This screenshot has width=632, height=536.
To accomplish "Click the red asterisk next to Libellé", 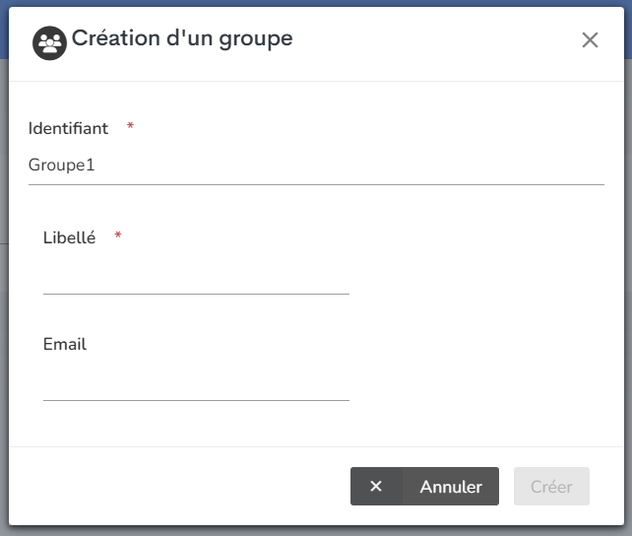I will pos(118,236).
